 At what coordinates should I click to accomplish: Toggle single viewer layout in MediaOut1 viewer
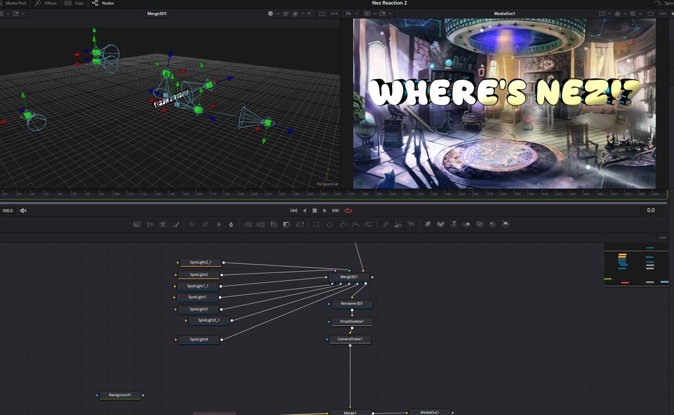(x=652, y=13)
